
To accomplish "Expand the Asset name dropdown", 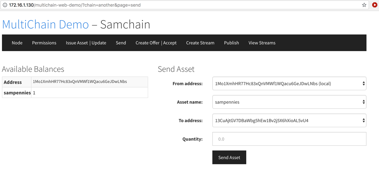I will click(x=289, y=102).
